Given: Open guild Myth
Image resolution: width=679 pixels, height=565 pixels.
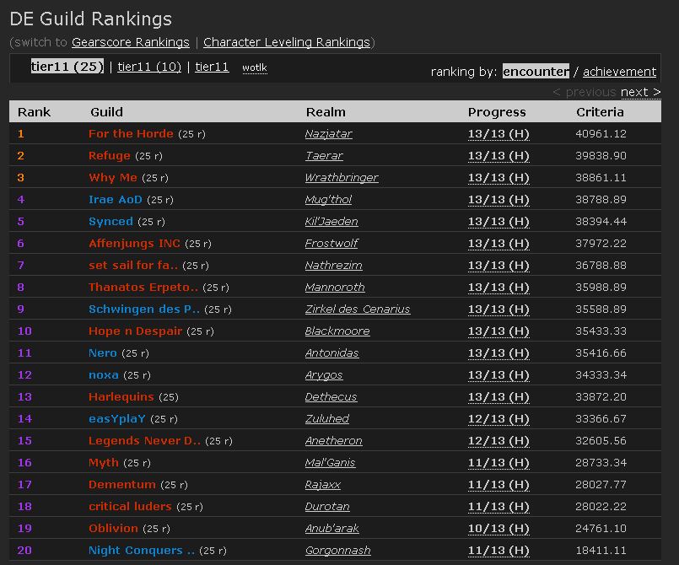Looking at the screenshot, I should [104, 463].
